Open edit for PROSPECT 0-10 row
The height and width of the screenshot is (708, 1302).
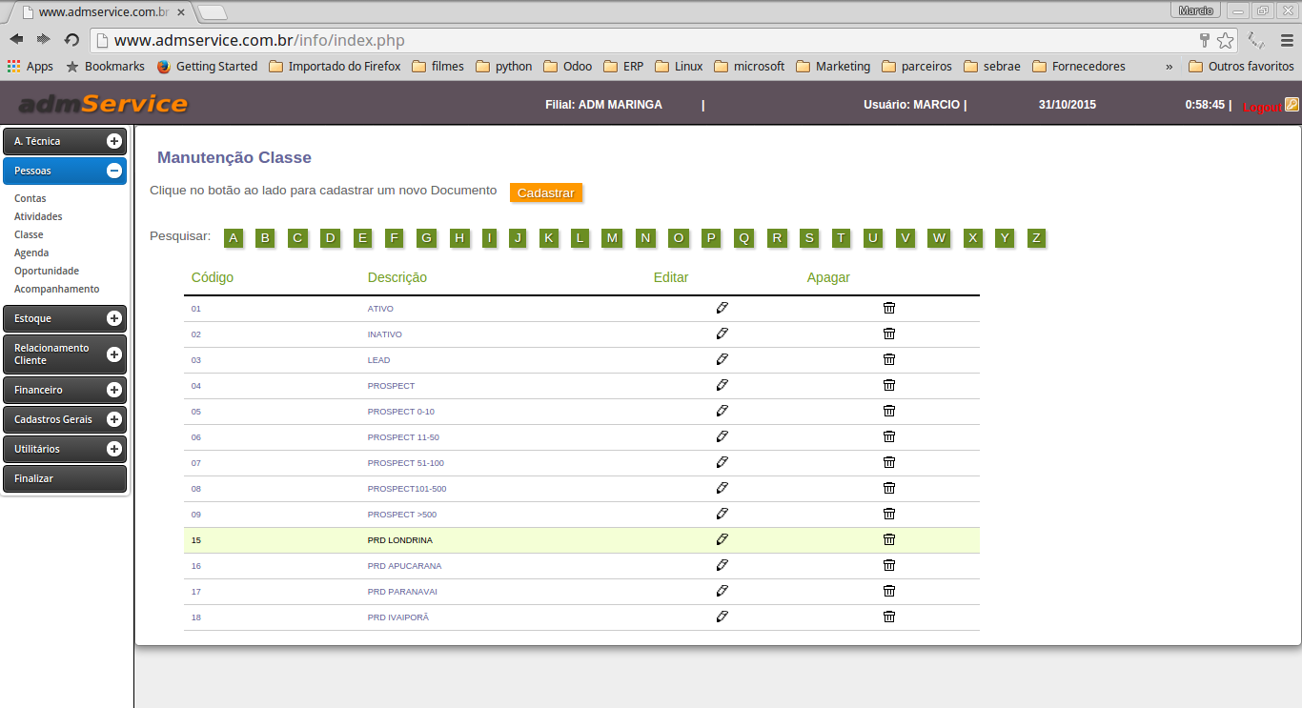pyautogui.click(x=722, y=411)
